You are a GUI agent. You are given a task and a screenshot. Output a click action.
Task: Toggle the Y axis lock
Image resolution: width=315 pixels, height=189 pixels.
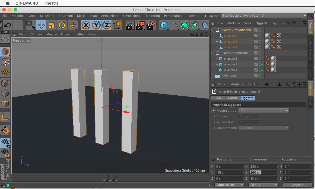coord(96,25)
